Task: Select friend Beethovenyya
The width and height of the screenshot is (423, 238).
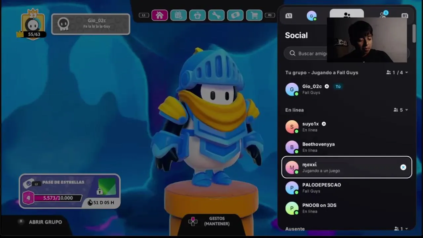Action: click(347, 147)
